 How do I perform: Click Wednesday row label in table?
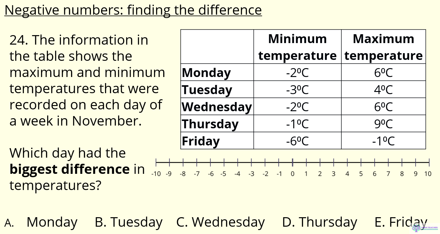tap(217, 107)
